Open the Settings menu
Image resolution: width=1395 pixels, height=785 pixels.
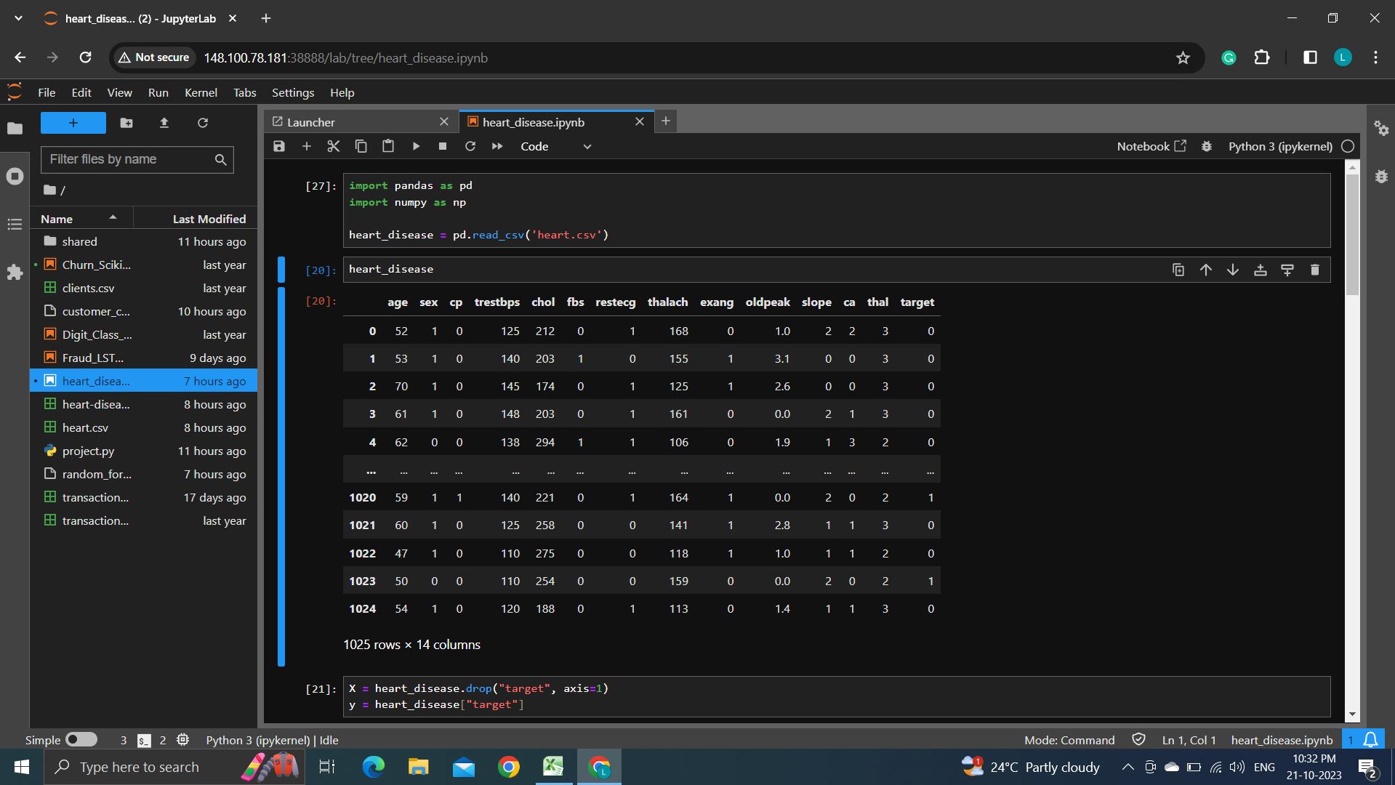tap(293, 92)
